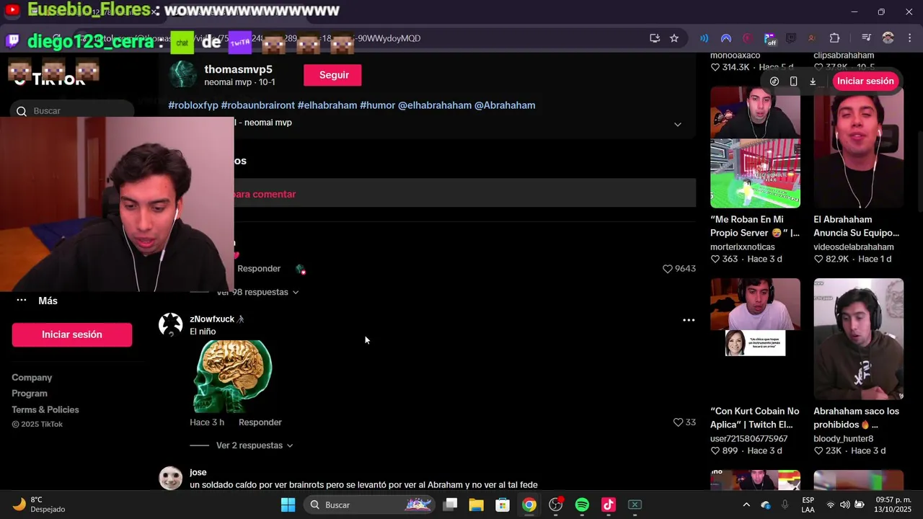The height and width of the screenshot is (519, 923).
Task: Open the TikTok app from the taskbar
Action: pos(608,505)
